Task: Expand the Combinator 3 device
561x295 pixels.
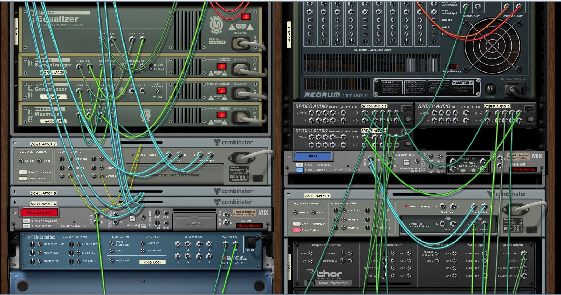Action: [15, 191]
